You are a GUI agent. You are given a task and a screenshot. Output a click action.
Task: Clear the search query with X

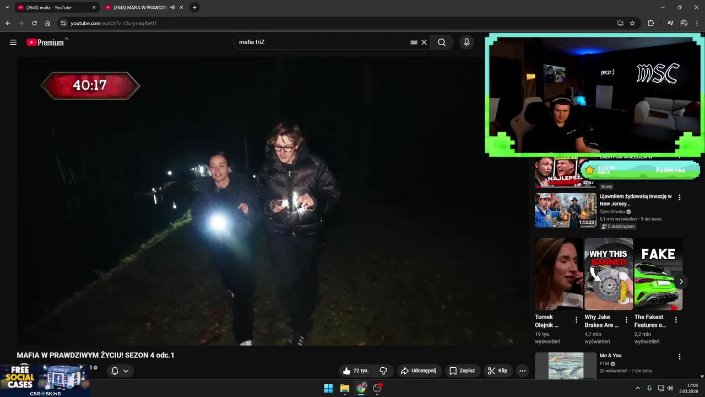pyautogui.click(x=424, y=42)
